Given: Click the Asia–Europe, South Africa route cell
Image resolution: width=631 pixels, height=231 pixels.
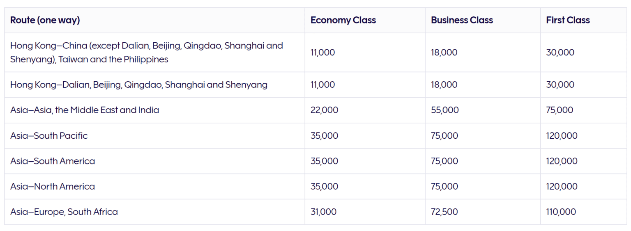Looking at the screenshot, I should click(154, 212).
